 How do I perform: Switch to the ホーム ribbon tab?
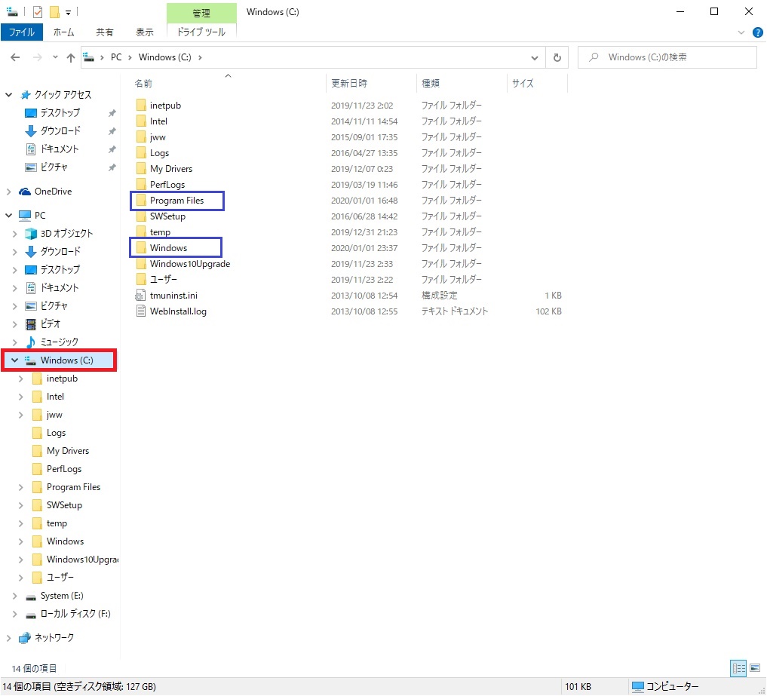(x=63, y=32)
